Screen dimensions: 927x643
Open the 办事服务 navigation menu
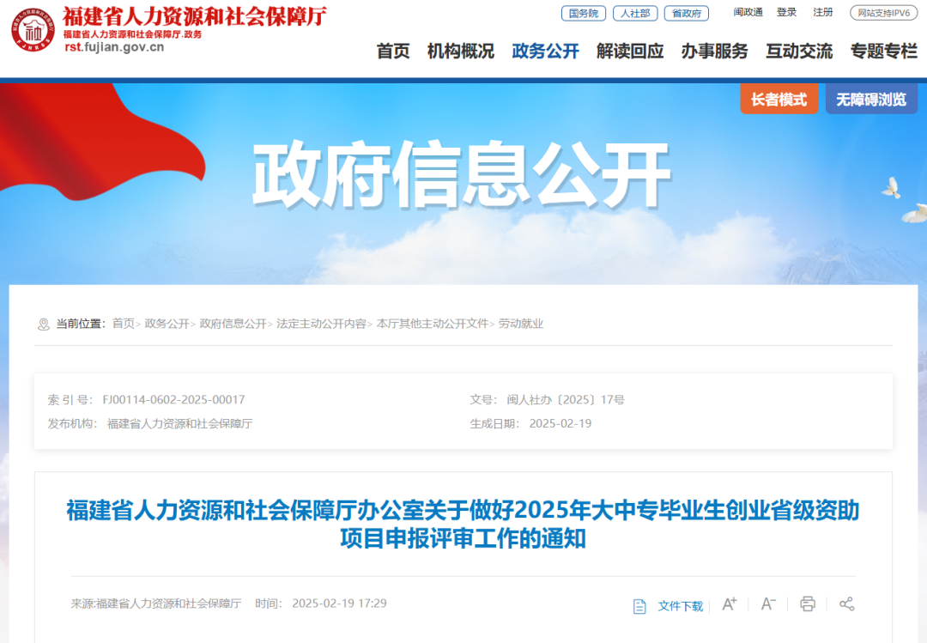tap(714, 52)
